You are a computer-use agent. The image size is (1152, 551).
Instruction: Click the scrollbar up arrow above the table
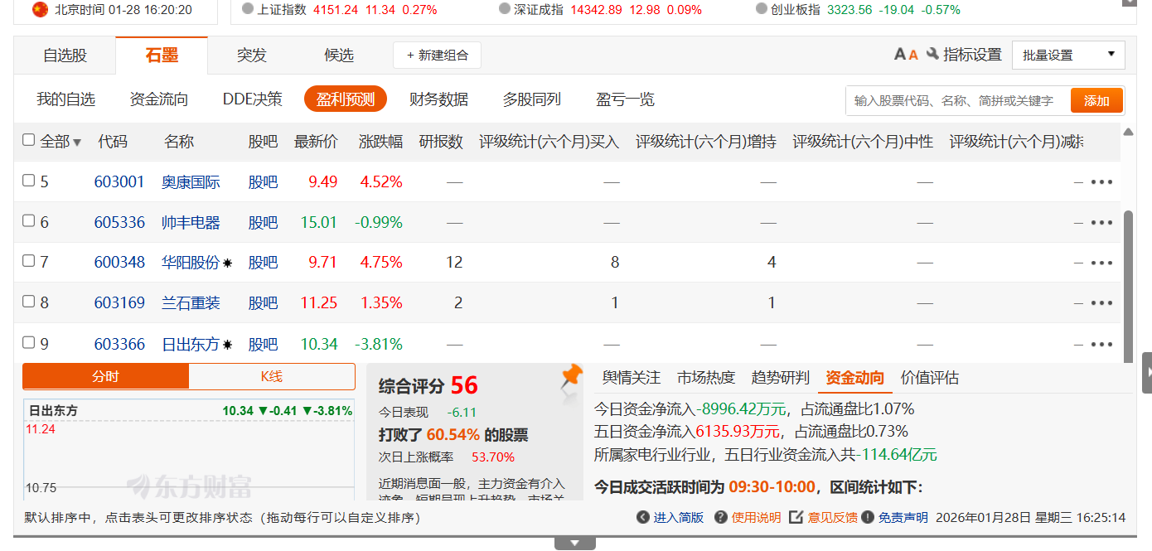point(1127,132)
